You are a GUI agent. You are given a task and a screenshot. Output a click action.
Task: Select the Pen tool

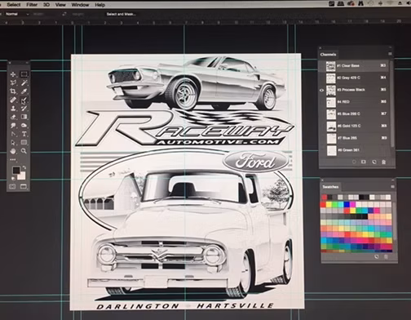pyautogui.click(x=13, y=134)
